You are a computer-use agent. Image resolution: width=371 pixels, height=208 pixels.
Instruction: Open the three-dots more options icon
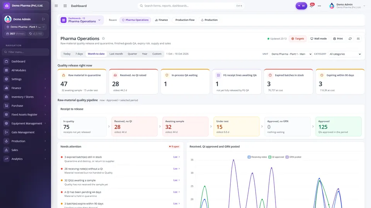[320, 6]
